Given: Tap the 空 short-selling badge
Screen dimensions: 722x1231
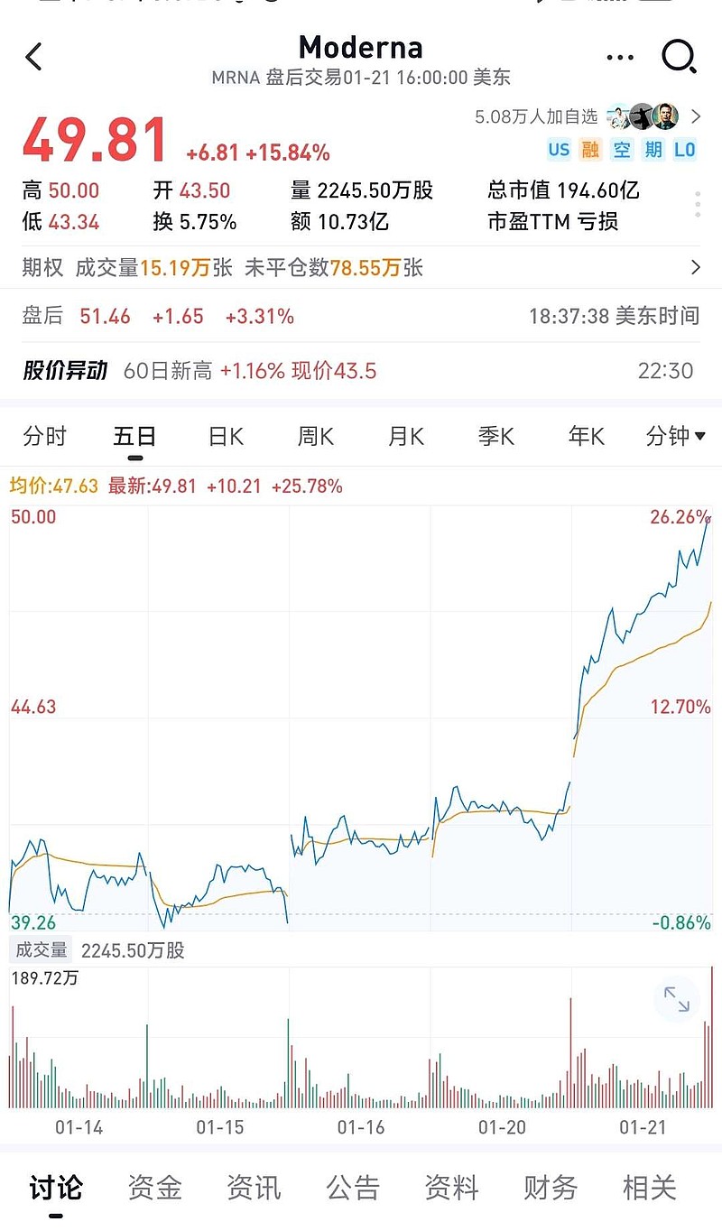Looking at the screenshot, I should [x=622, y=149].
